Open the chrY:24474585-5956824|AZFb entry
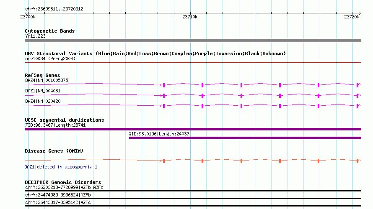Image resolution: width=373 pixels, height=209 pixels. pos(58,195)
